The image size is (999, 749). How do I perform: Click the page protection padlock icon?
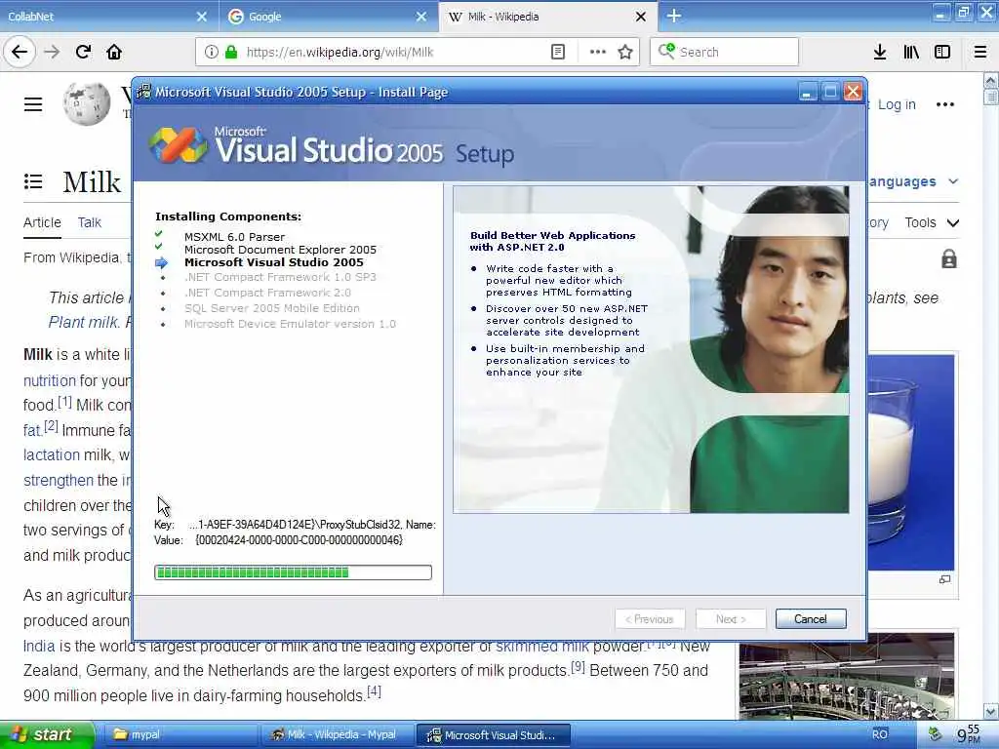pos(948,258)
